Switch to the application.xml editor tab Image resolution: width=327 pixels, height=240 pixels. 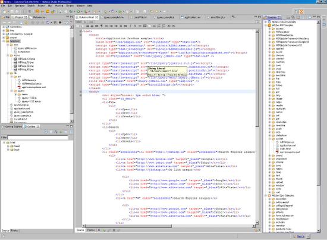coord(193,17)
